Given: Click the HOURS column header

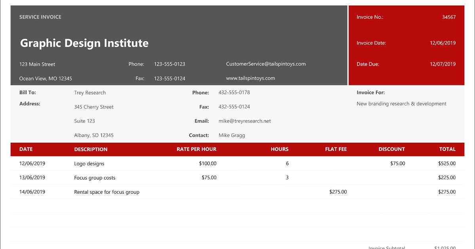Looking at the screenshot, I should tap(279, 149).
